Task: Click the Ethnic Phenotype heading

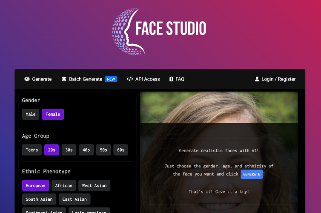Action: click(46, 172)
